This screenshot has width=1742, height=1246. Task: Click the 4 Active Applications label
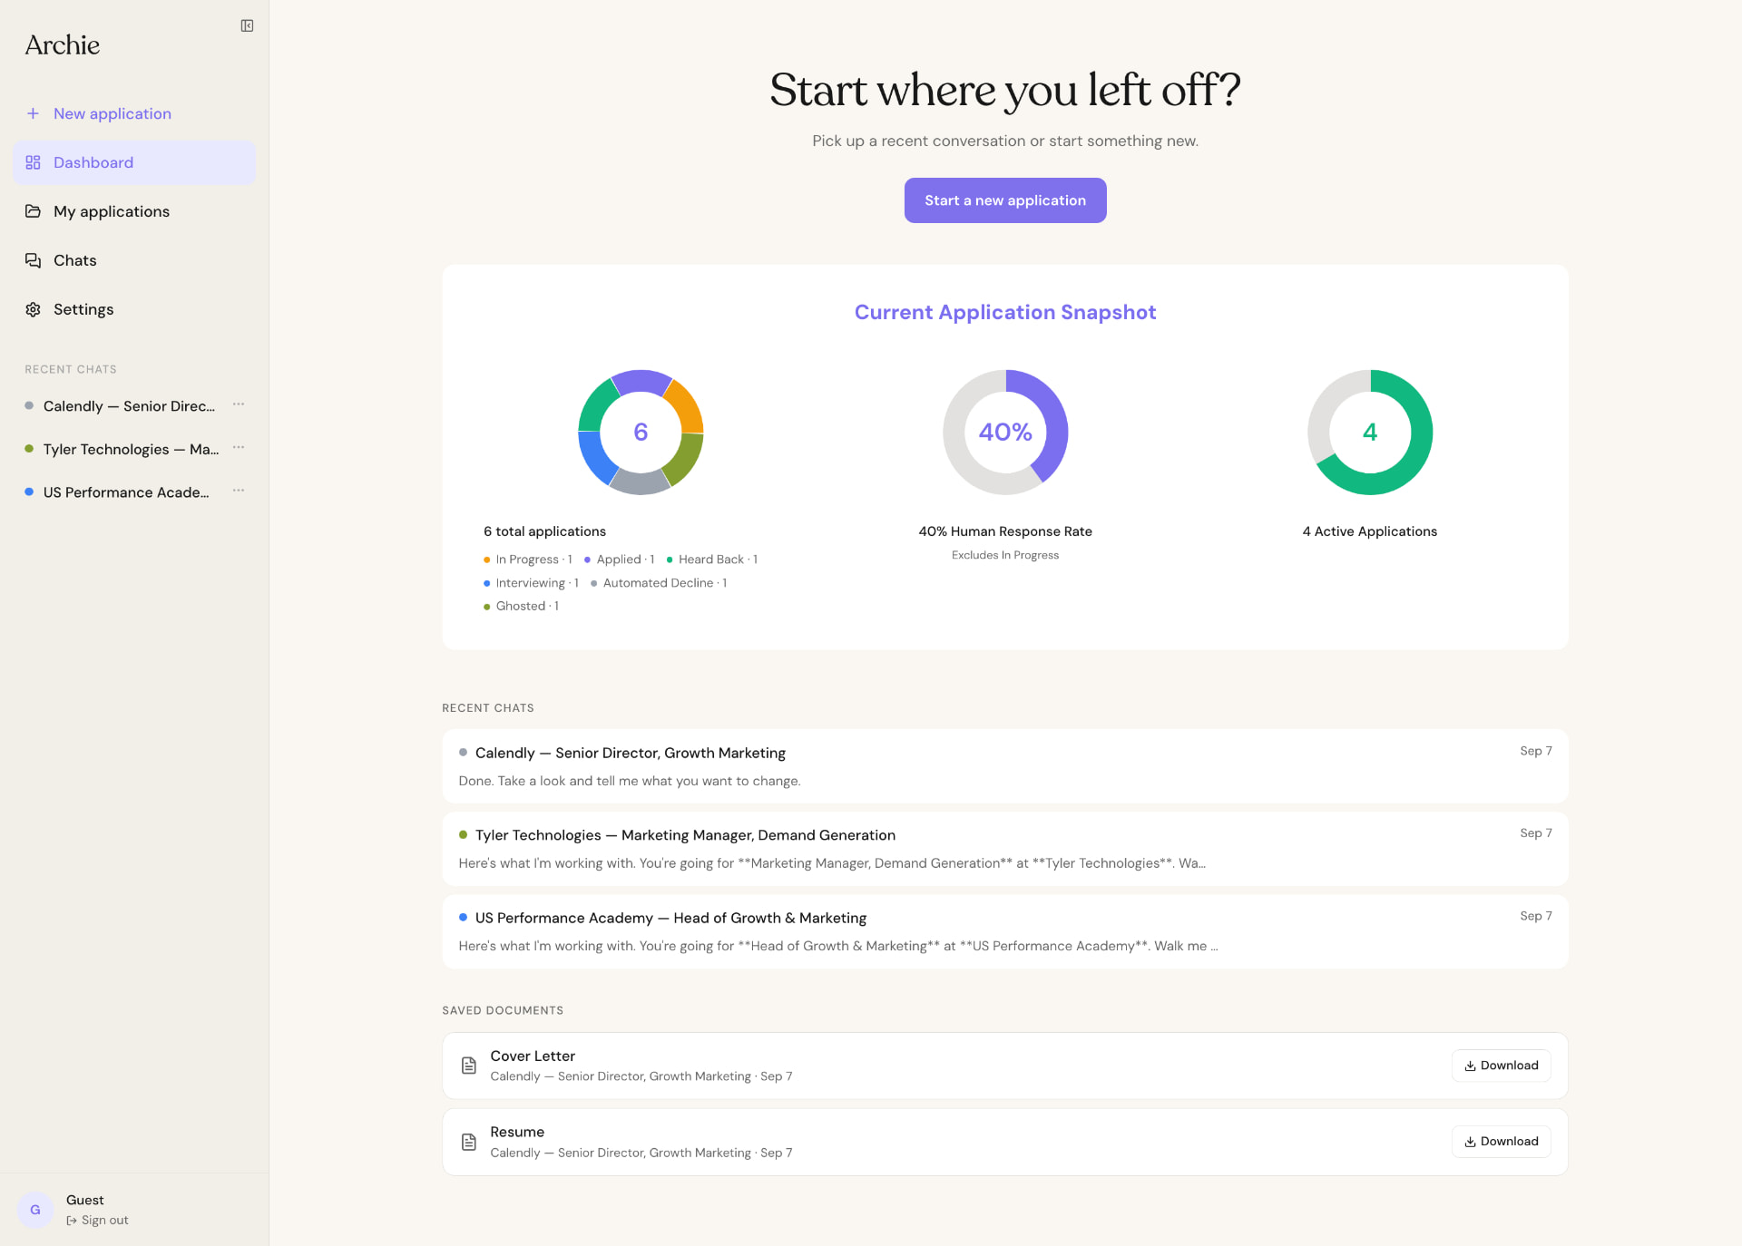1370,531
